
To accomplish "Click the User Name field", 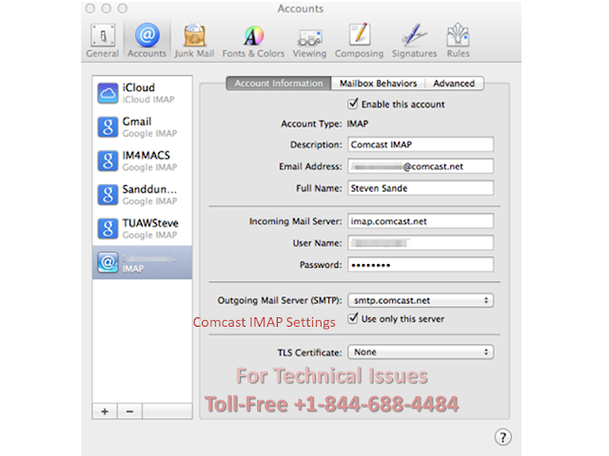I will click(421, 243).
